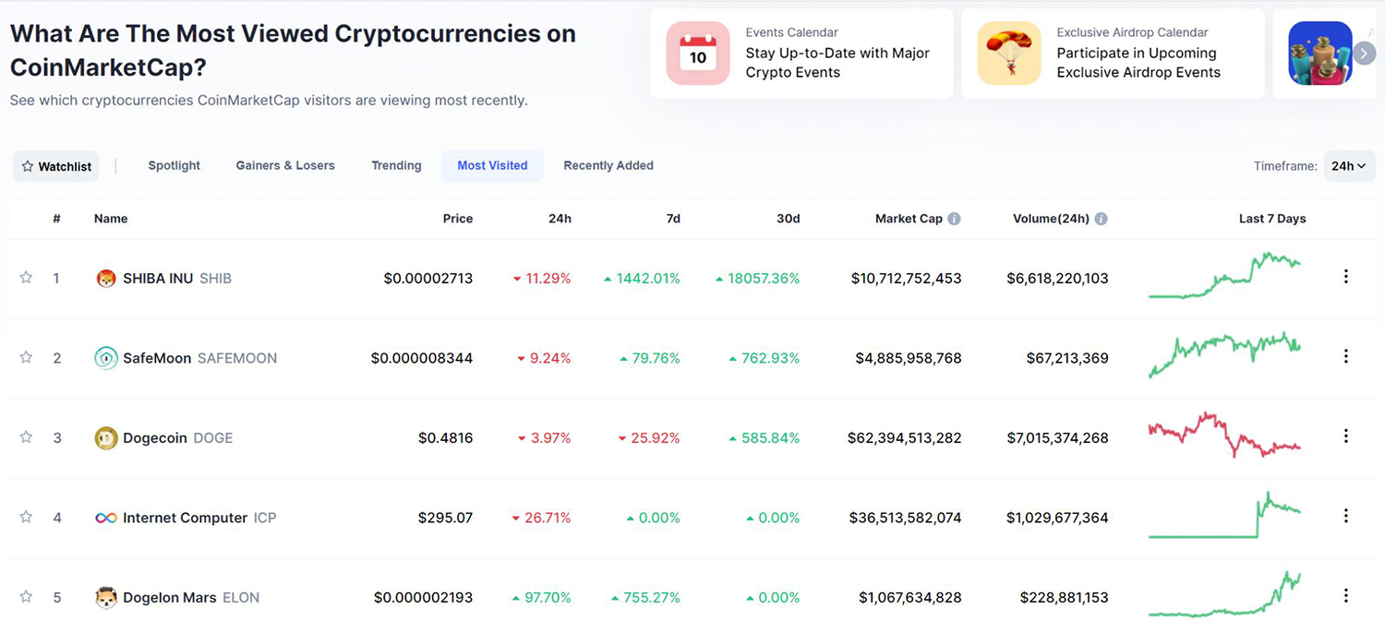Click SHIBA INU volume $6,618,220,103
The height and width of the screenshot is (633, 1385).
(1057, 278)
